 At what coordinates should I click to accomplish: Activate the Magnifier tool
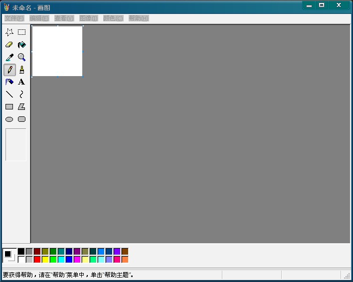(21, 57)
